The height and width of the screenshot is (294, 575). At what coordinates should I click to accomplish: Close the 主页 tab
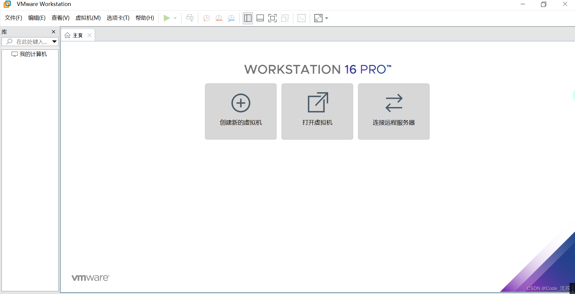(89, 35)
